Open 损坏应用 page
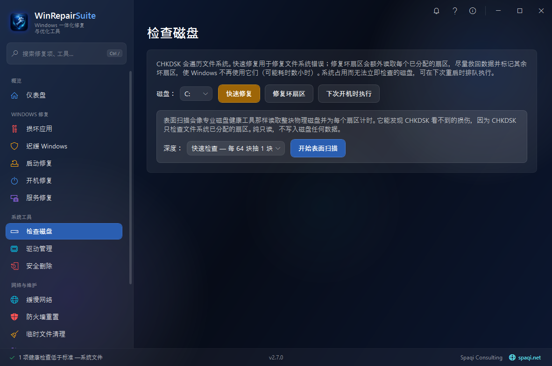Image resolution: width=552 pixels, height=366 pixels. tap(64, 129)
